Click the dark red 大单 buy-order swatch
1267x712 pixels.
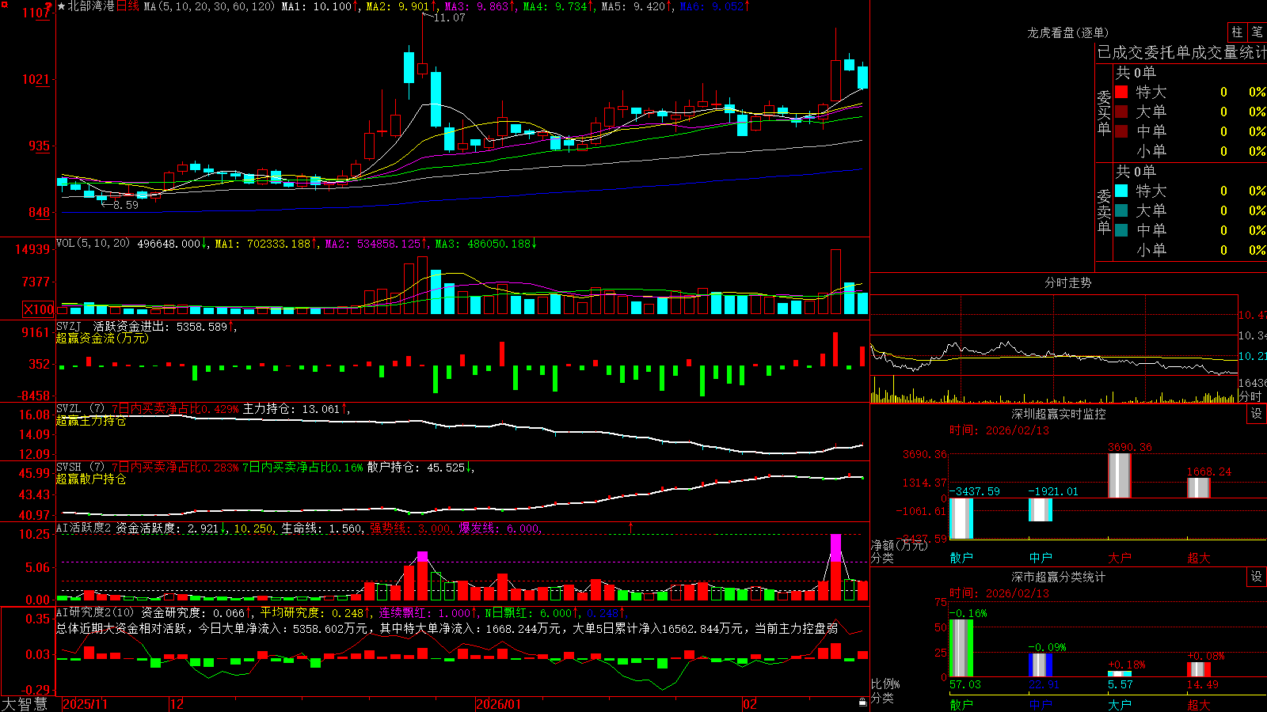tap(1121, 112)
